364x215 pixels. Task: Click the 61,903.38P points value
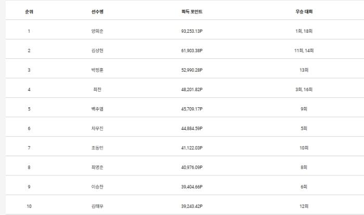pyautogui.click(x=191, y=50)
